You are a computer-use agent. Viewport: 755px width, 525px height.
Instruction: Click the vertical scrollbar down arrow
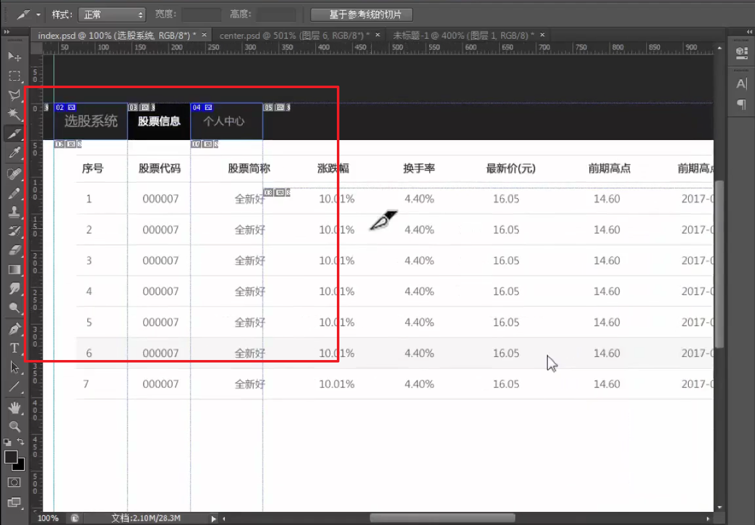click(719, 507)
